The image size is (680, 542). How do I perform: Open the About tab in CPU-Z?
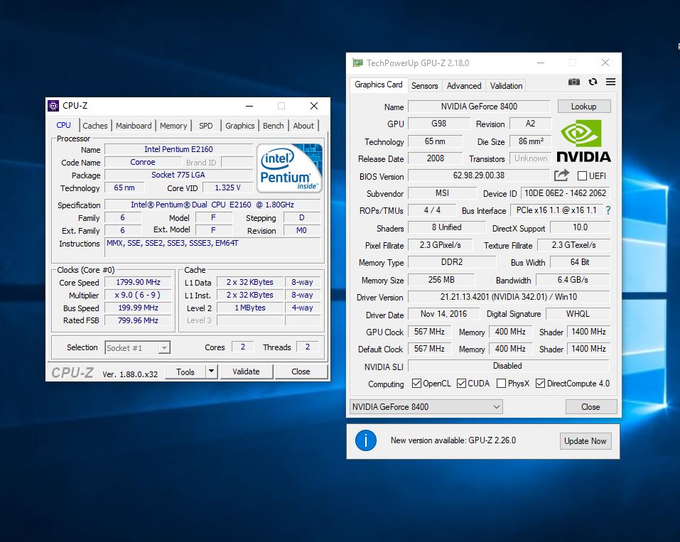(303, 126)
